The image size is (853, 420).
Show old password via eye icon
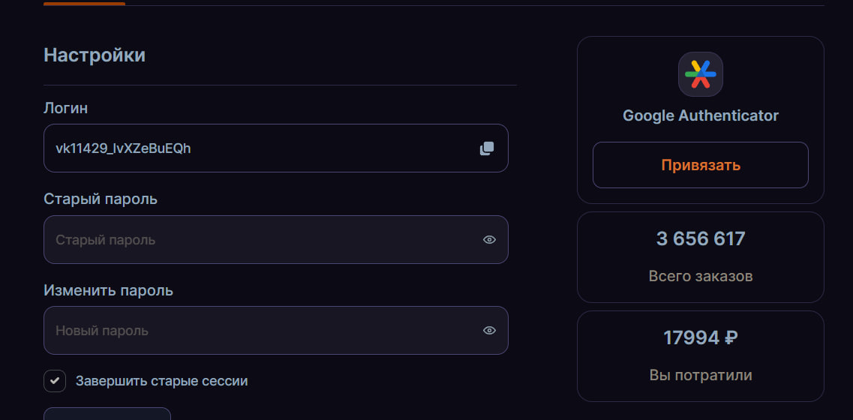(x=490, y=239)
